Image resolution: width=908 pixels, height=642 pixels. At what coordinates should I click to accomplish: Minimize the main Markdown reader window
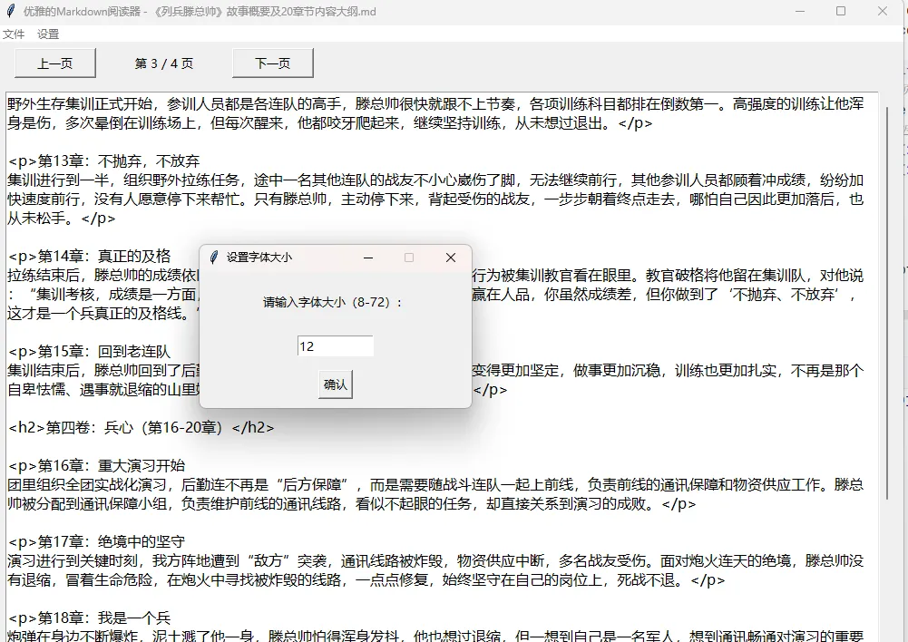800,11
